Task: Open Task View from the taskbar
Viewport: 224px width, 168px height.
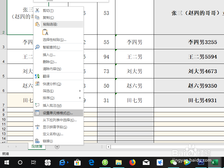Action: [x=33, y=162]
